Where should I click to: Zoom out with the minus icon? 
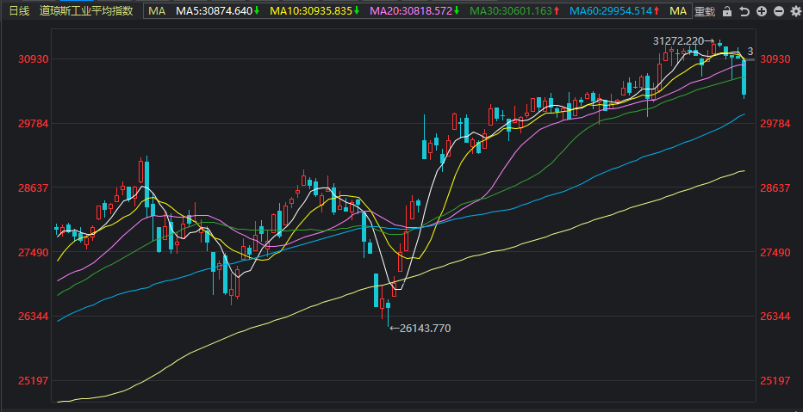(778, 11)
